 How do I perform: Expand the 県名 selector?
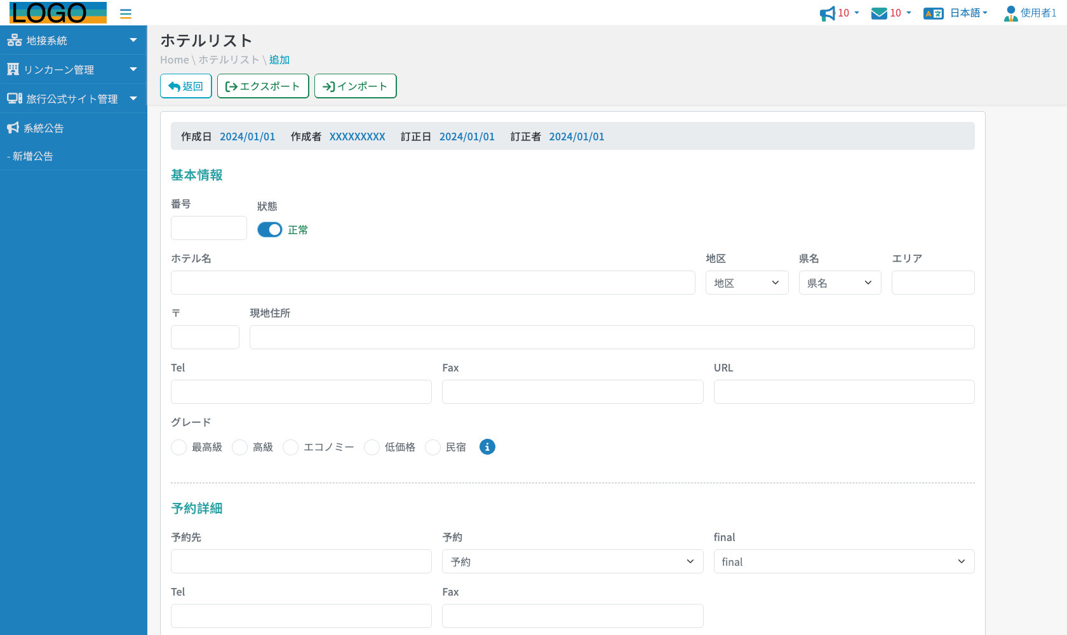click(840, 283)
